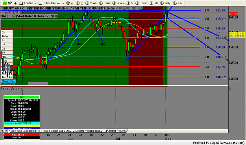Click the 7/8 Murrey line label
Viewport: 246px width, 145px height.
pyautogui.click(x=207, y=19)
